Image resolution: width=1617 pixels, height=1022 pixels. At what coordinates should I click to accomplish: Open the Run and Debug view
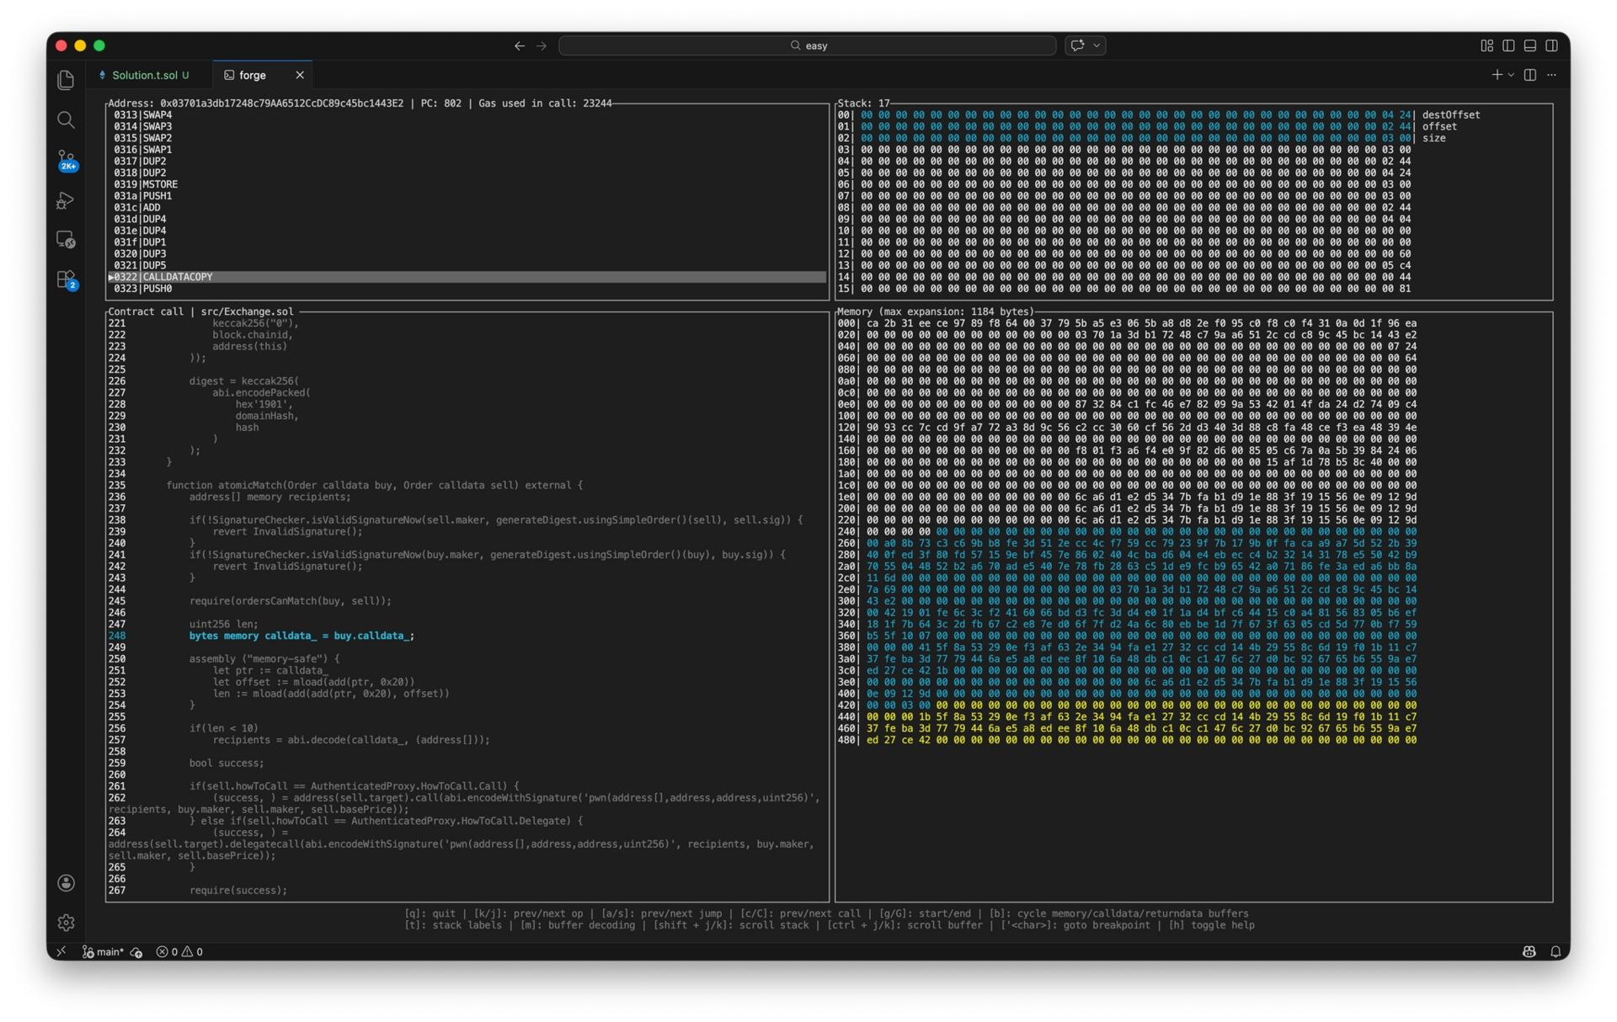(66, 200)
